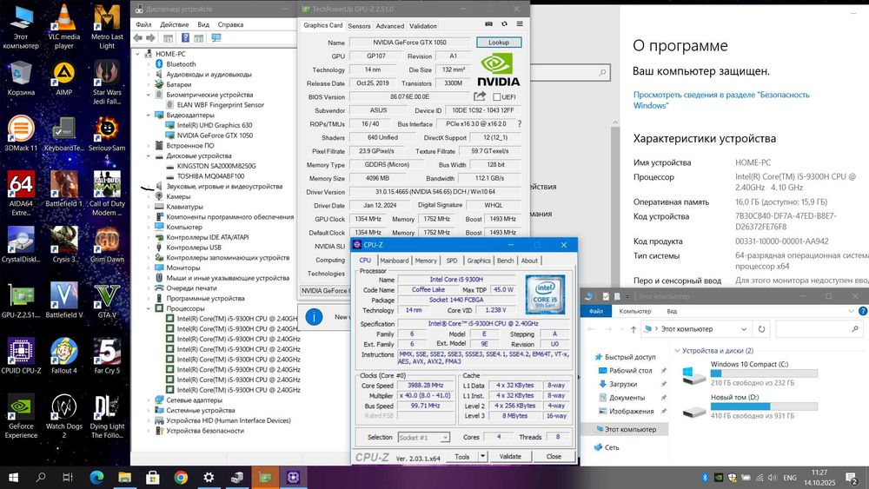
Task: Open Explorer address bar dropdown arrow
Action: pos(744,329)
